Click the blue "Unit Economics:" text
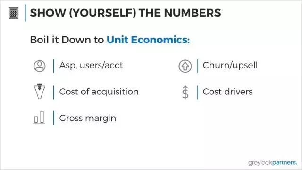The height and width of the screenshot is (170, 302). pos(148,40)
